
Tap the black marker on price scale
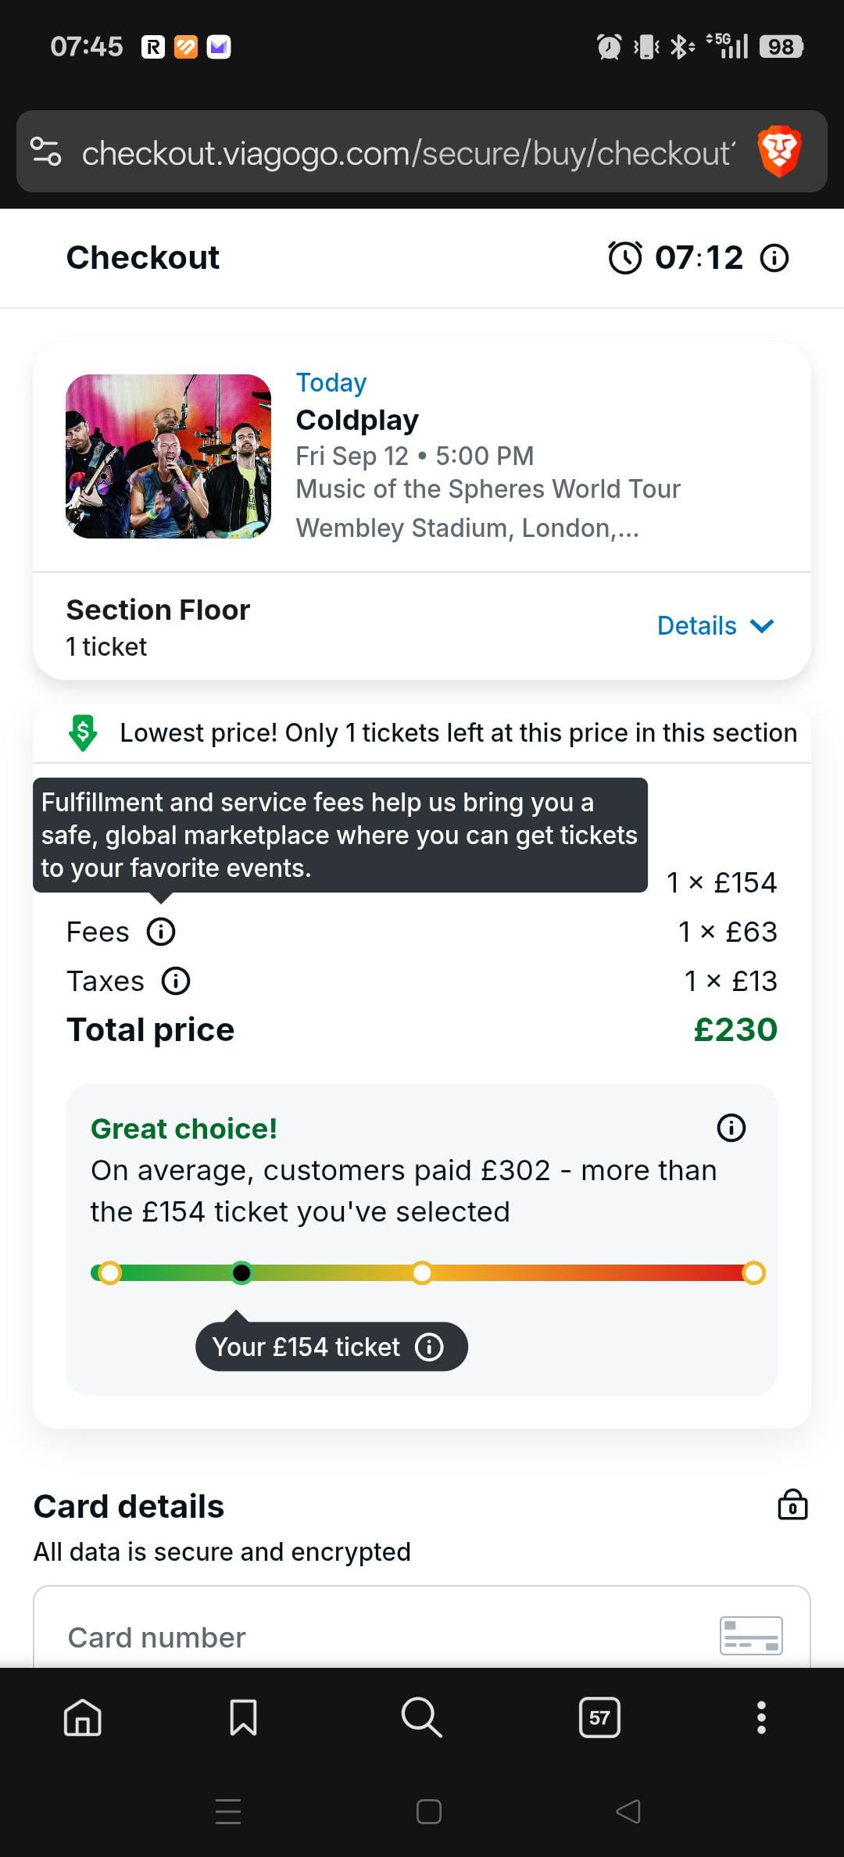242,1273
